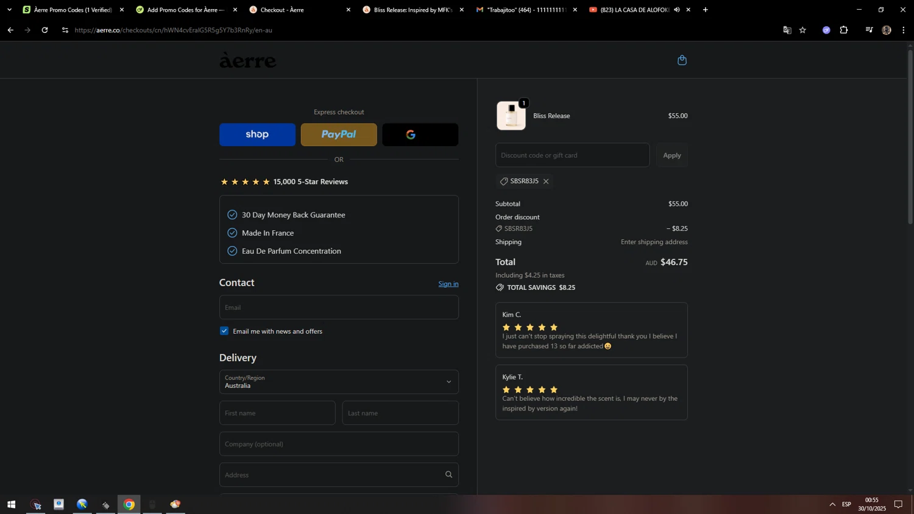Open the Chrome profile avatar

click(x=887, y=30)
